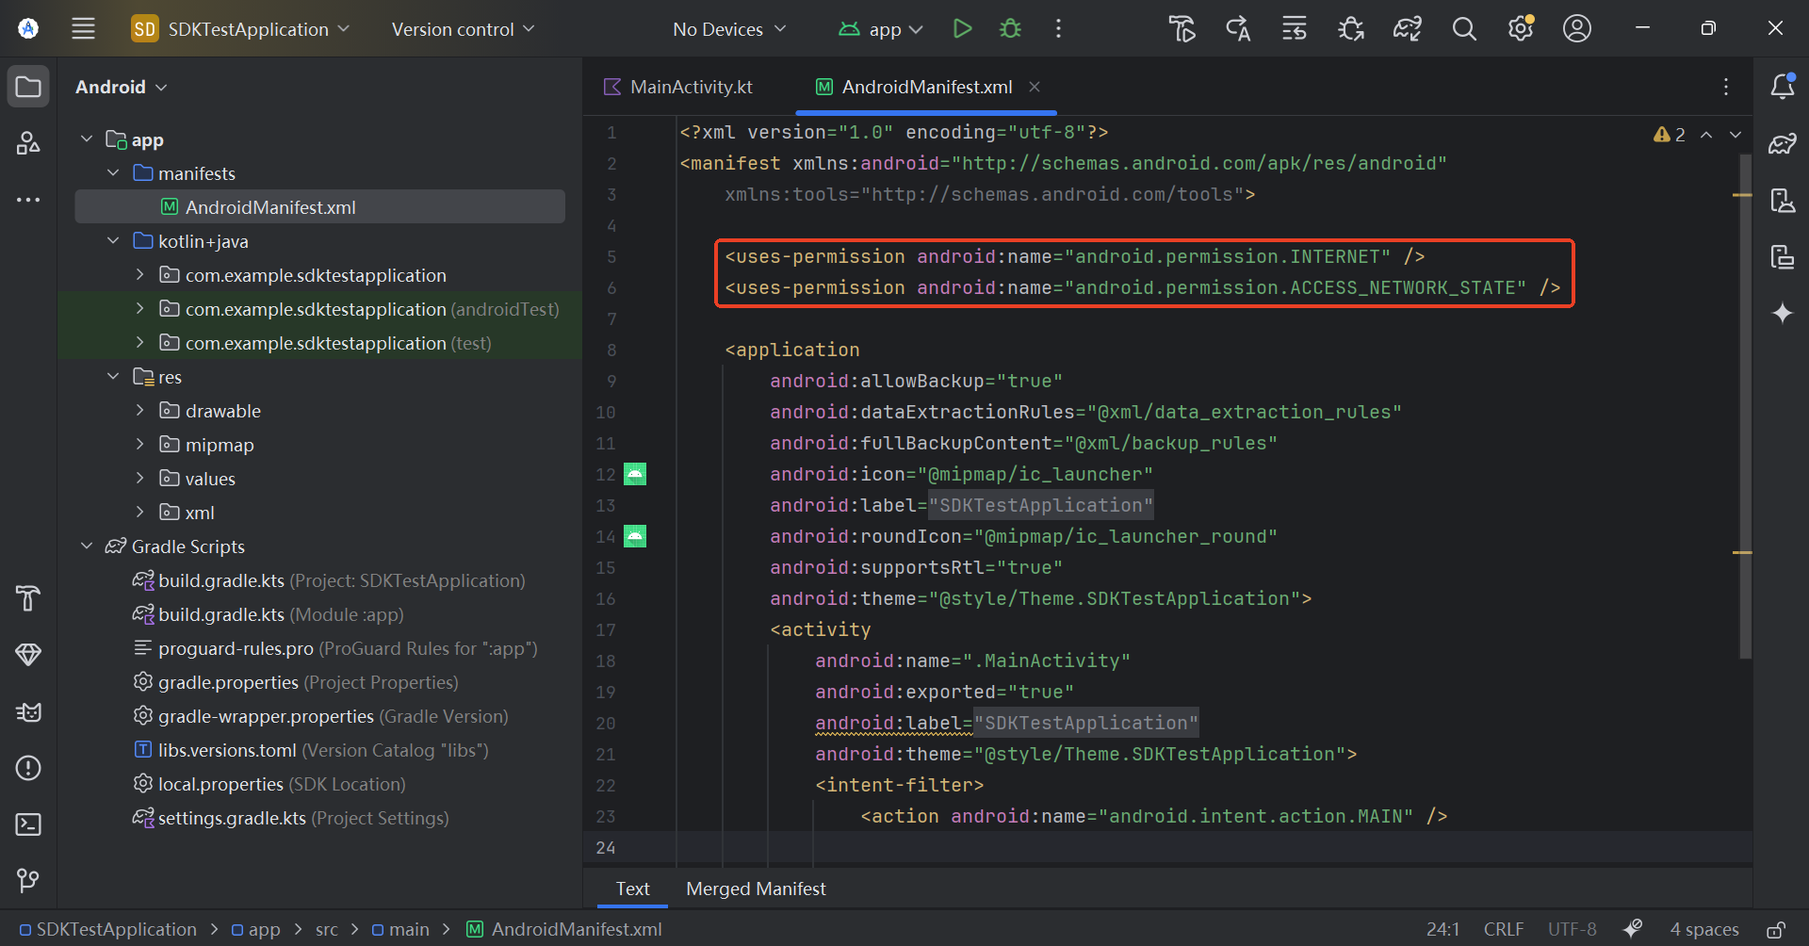
Task: Open Device Manager from the right sidebar
Action: [x=1783, y=200]
